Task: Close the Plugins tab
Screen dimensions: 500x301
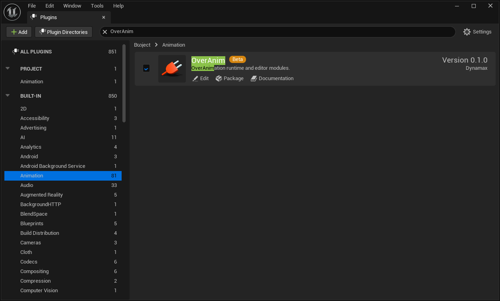Action: [x=104, y=17]
